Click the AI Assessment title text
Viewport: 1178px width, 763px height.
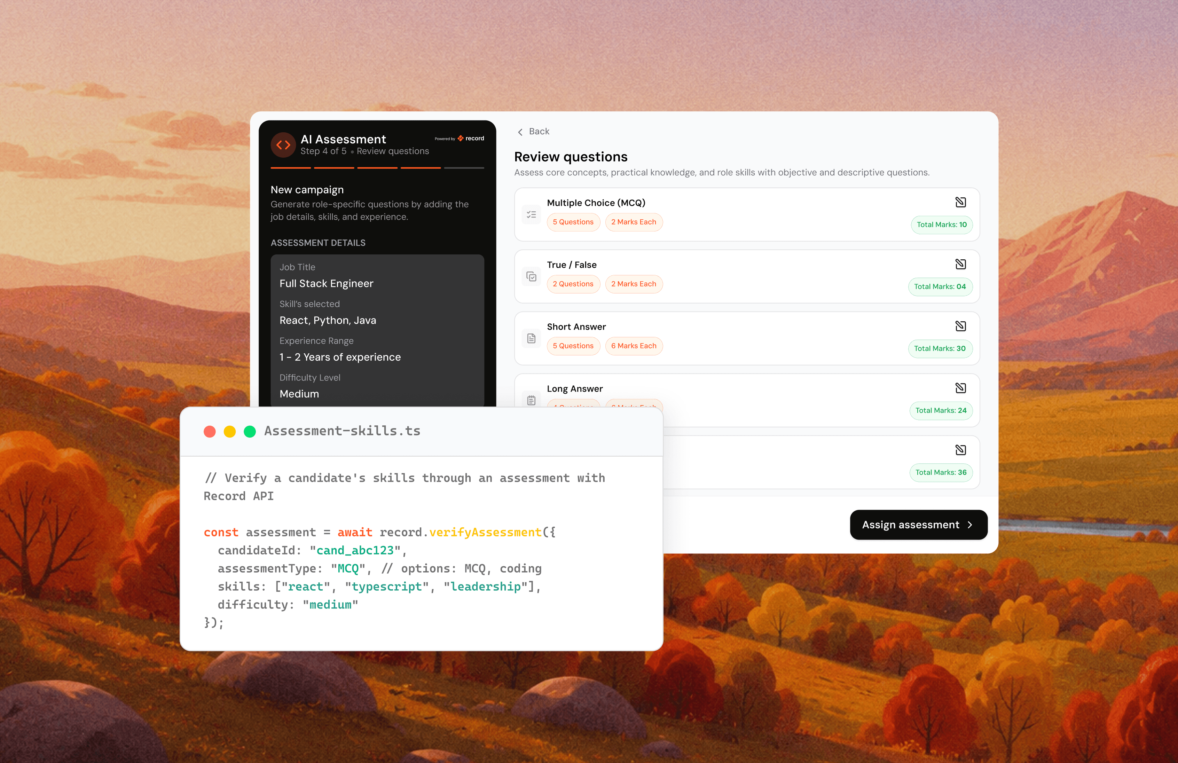[343, 139]
